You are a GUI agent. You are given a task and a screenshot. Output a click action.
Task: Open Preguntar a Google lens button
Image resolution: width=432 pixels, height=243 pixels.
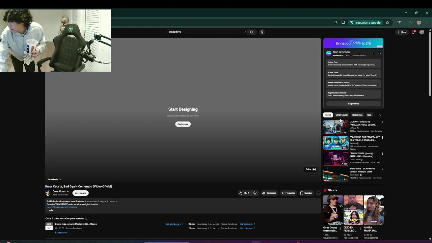click(x=365, y=23)
